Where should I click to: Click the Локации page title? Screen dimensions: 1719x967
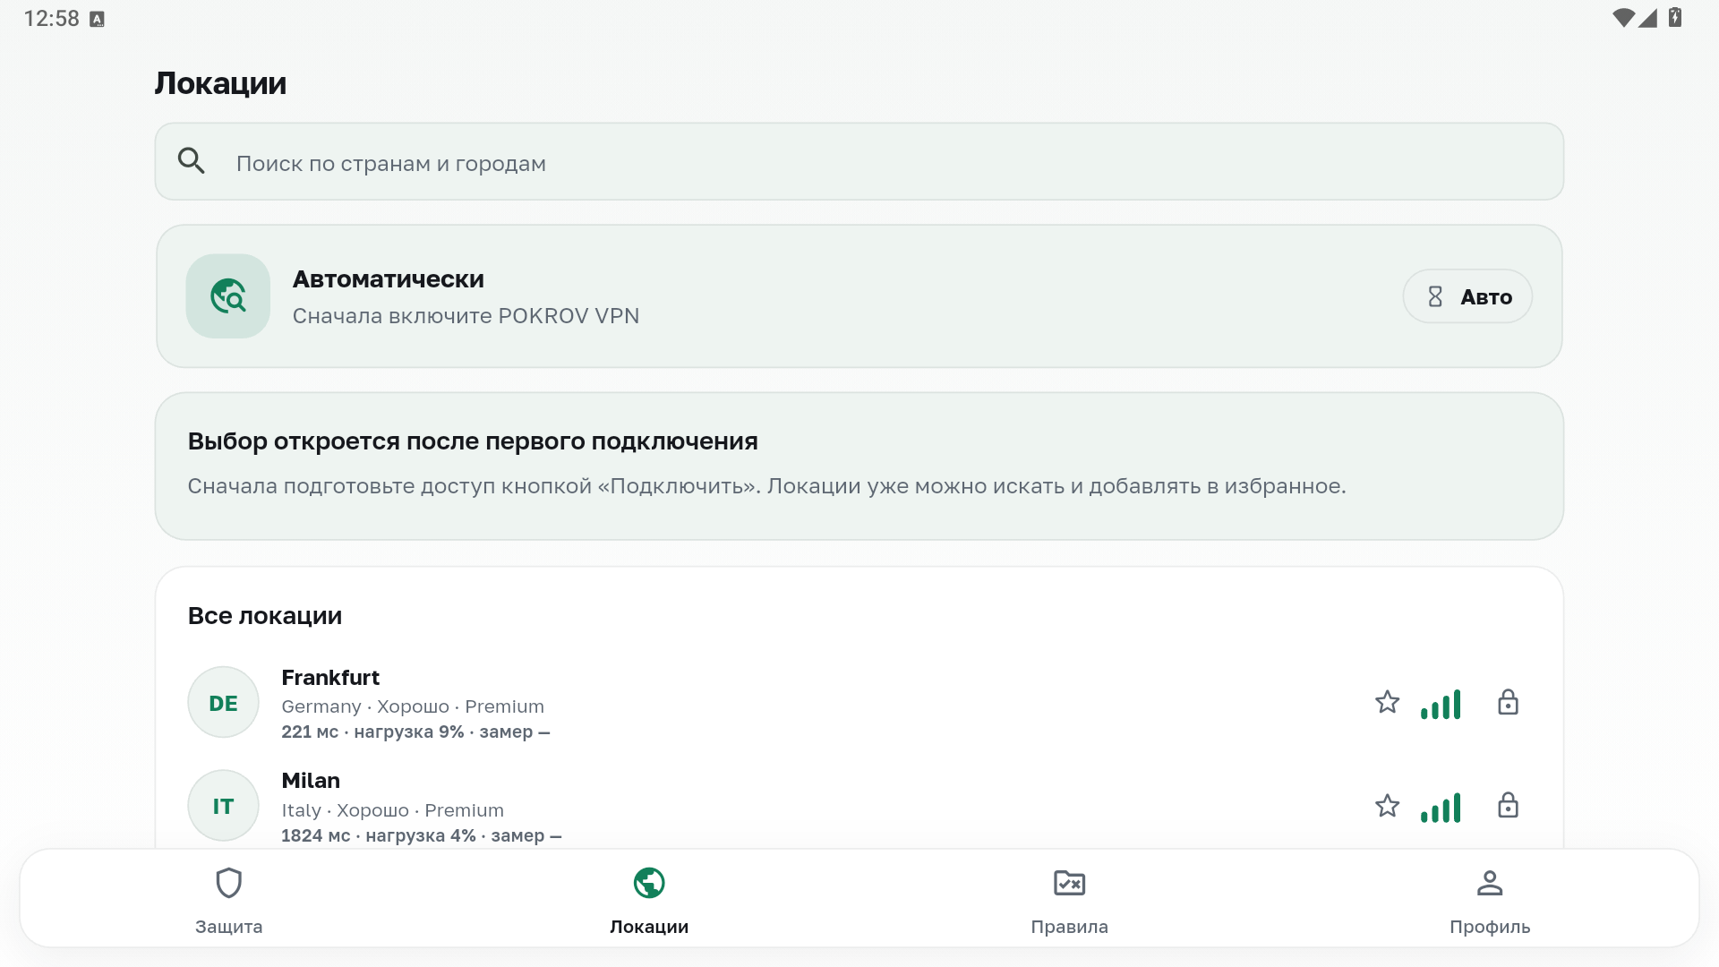220,83
